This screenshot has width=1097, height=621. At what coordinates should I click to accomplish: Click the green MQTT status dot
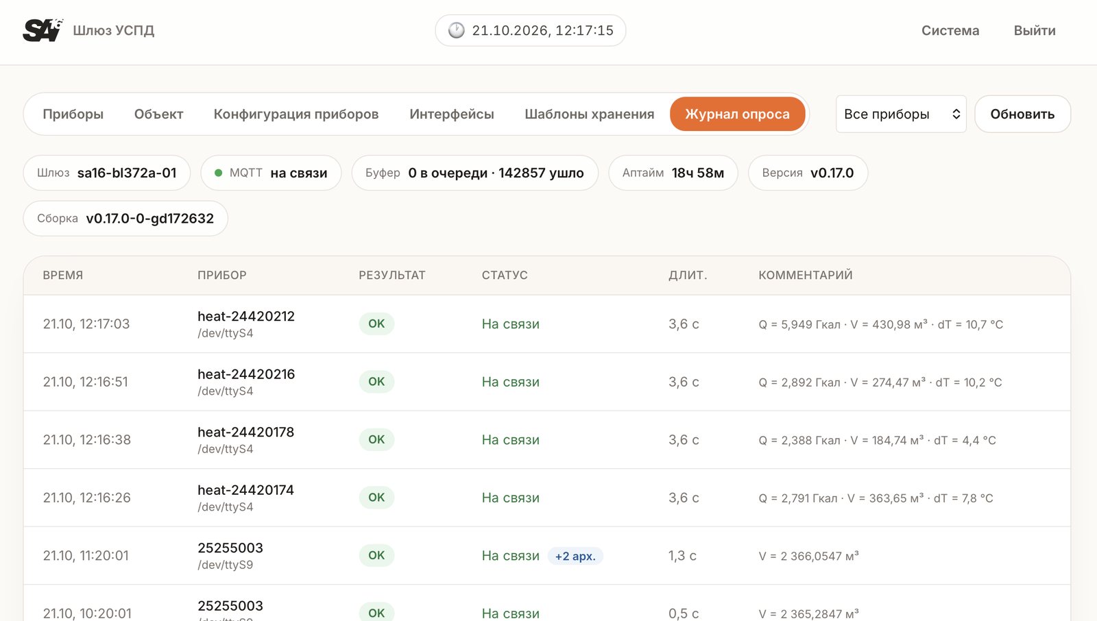tap(219, 173)
